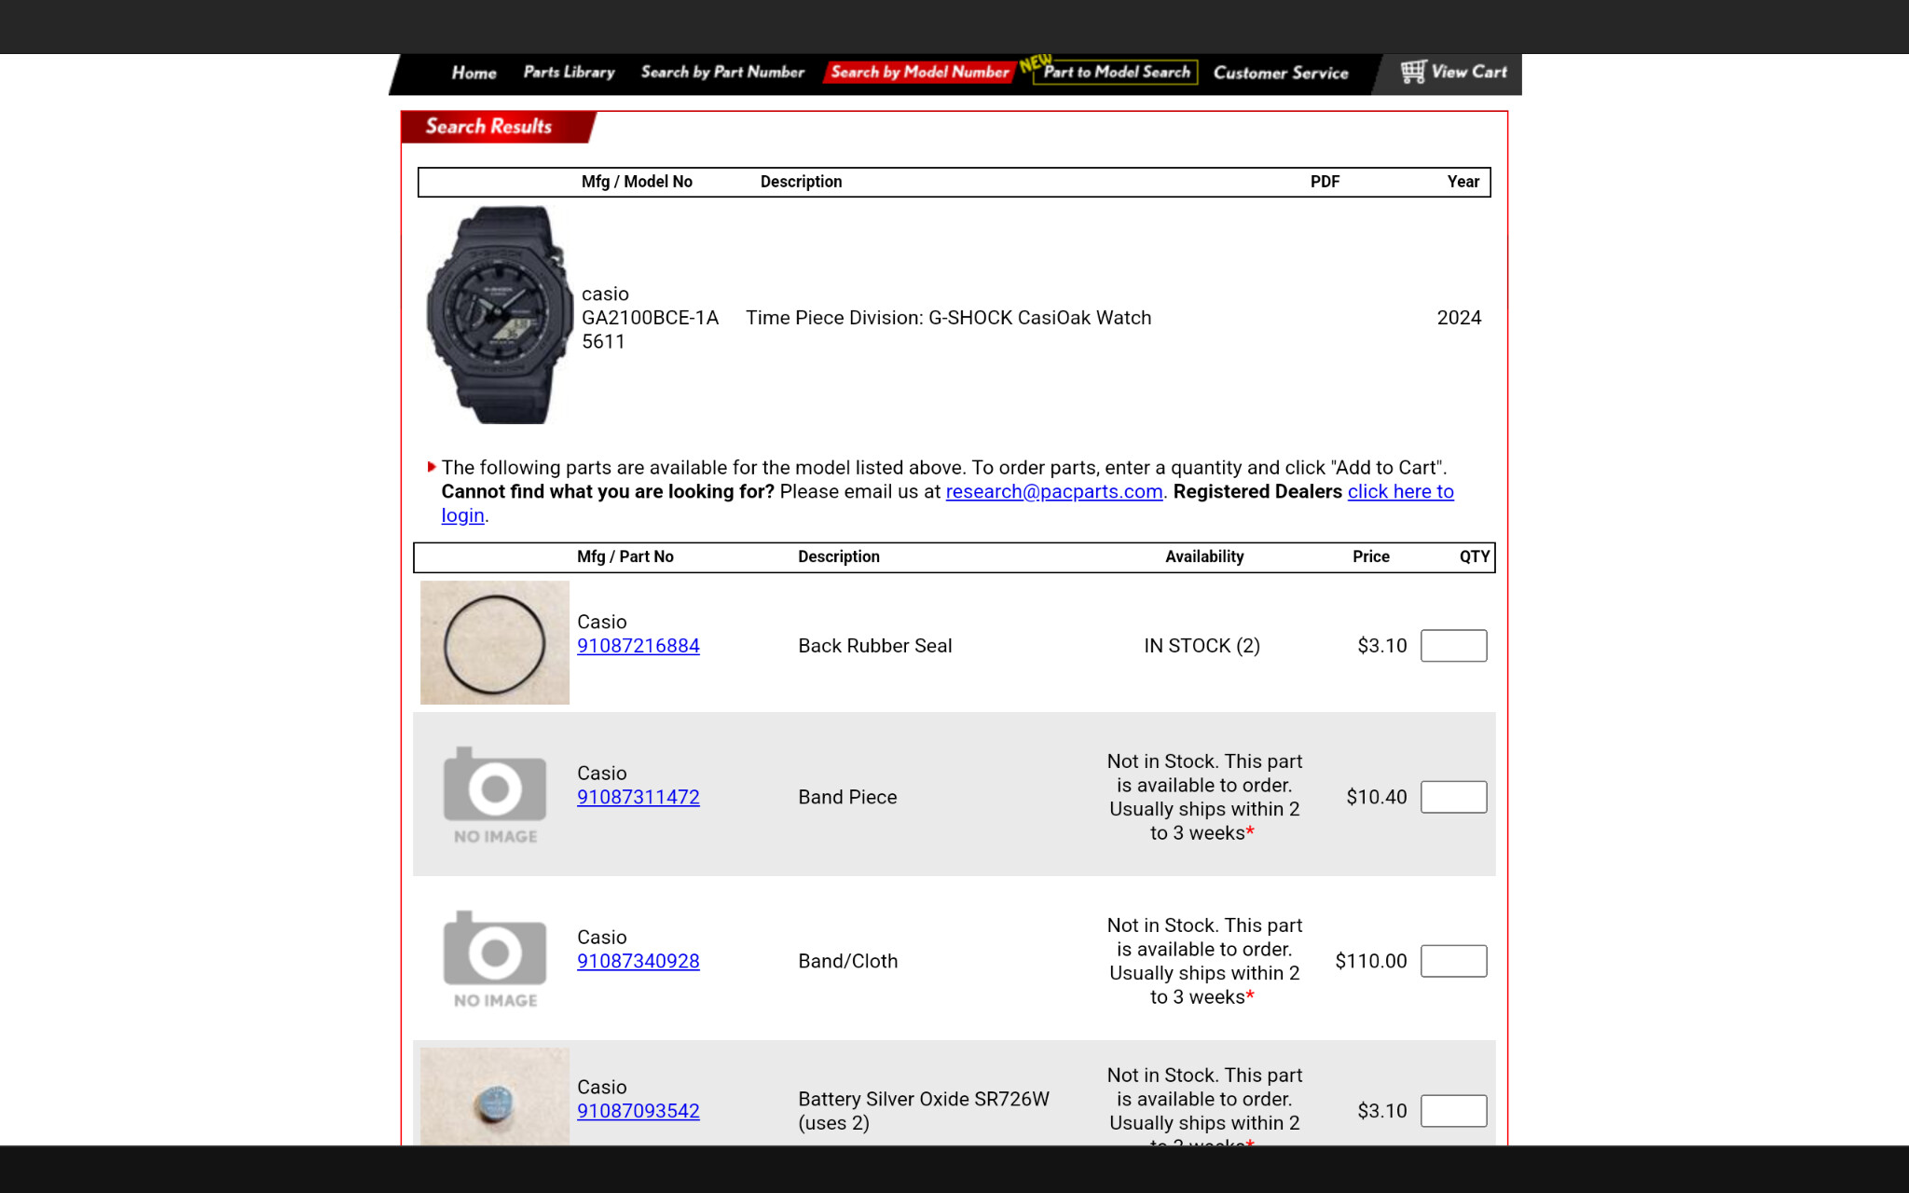Image resolution: width=1909 pixels, height=1193 pixels.
Task: Click the year 2024 cell
Action: tap(1459, 318)
